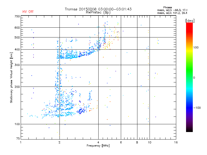Click x-axis tick label '4'
The width and height of the screenshot is (207, 155).
pyautogui.click(x=98, y=142)
